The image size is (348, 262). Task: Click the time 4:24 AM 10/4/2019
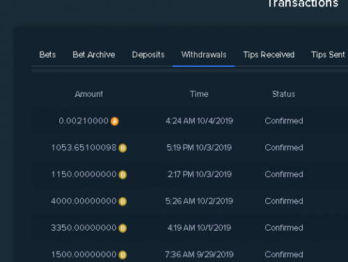[x=199, y=121]
